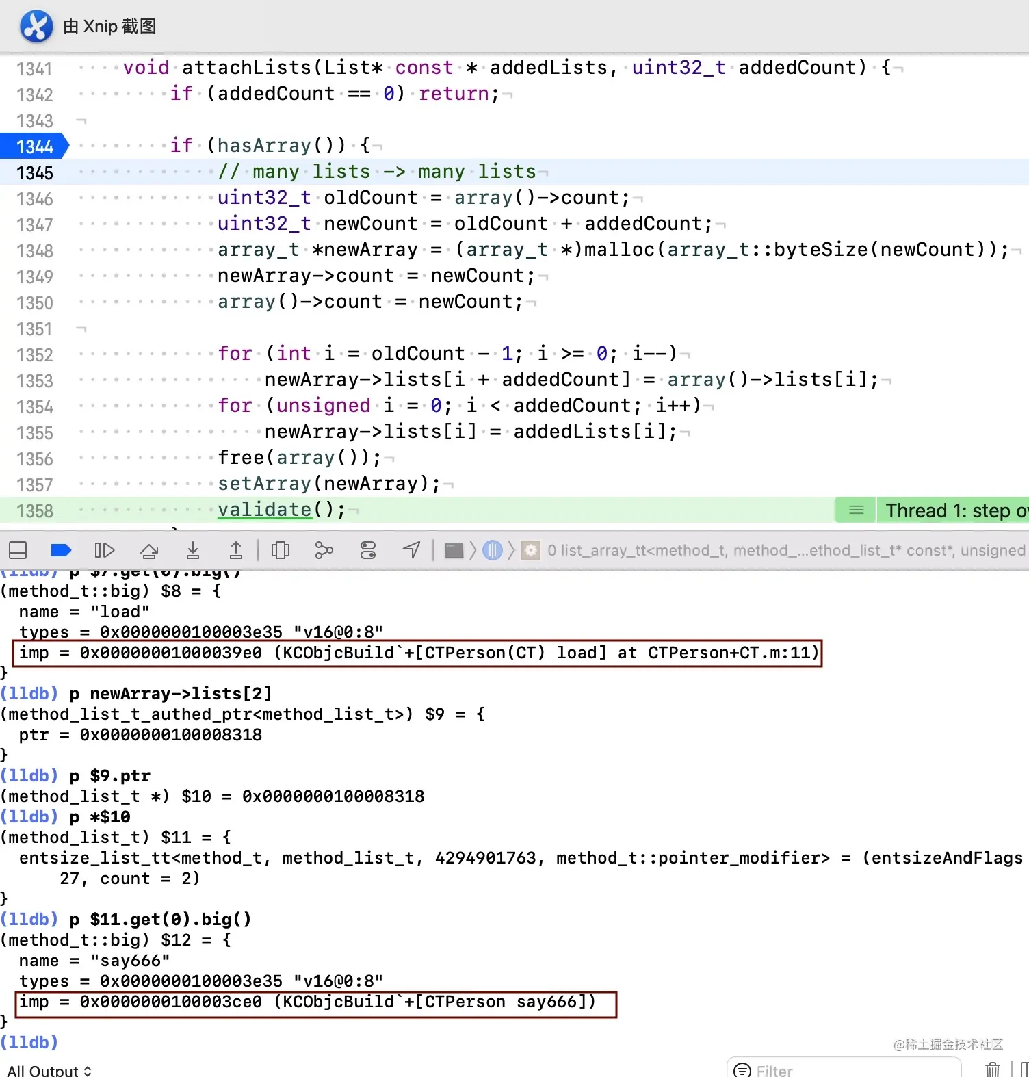Screen dimensions: 1029x1077
Task: Click "ptr = 0x0000000100008318" console value
Action: 140,735
